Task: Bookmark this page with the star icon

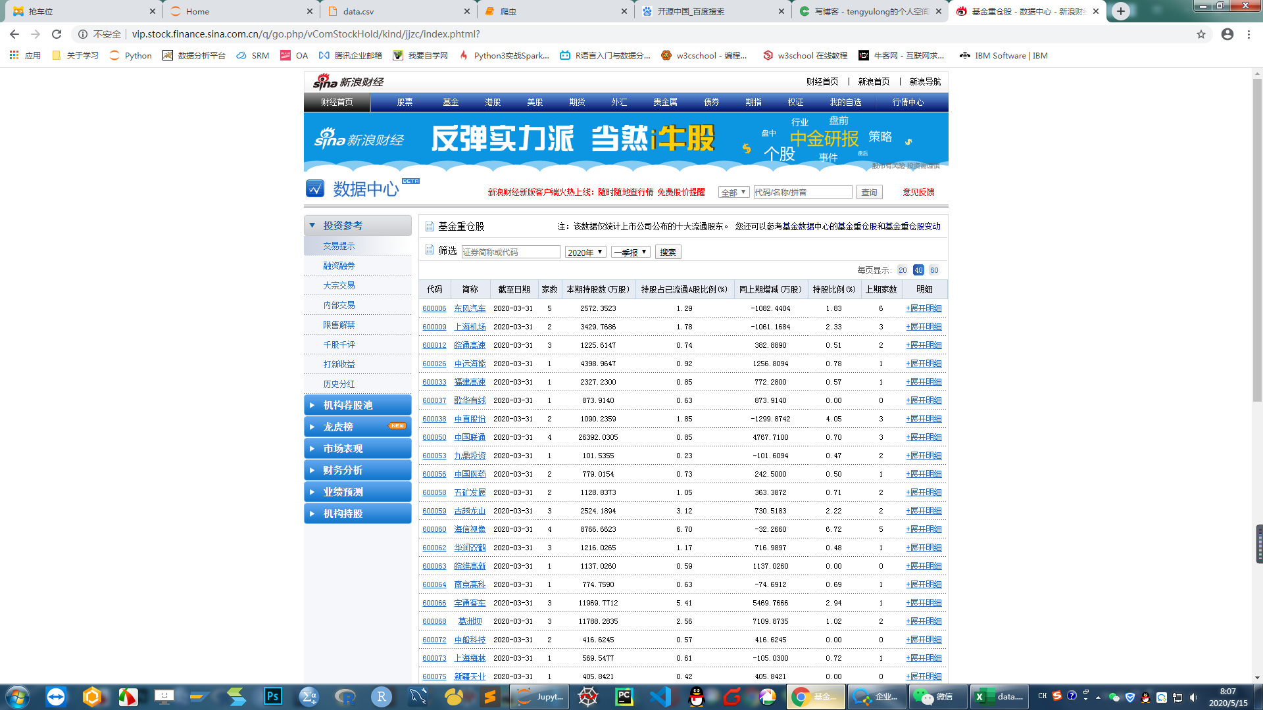Action: click(1201, 34)
